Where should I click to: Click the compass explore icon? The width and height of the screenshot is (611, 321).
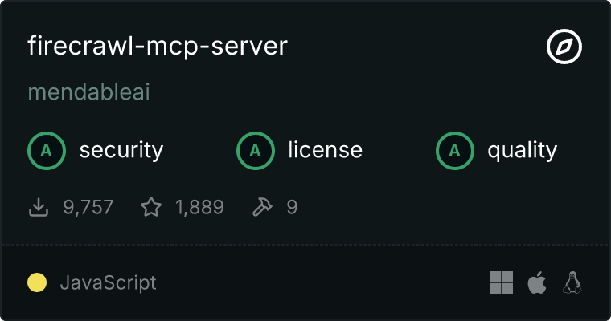(564, 47)
